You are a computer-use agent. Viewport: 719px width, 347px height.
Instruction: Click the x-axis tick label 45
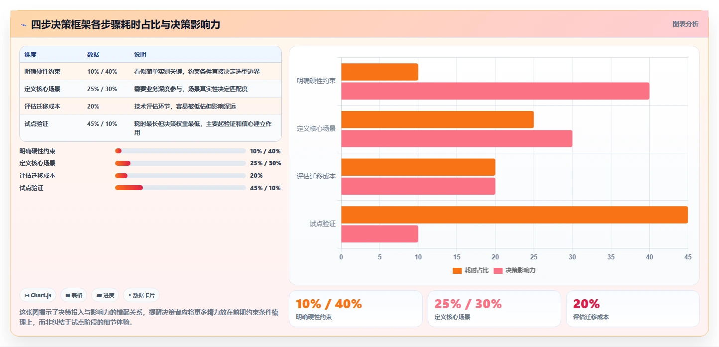688,257
